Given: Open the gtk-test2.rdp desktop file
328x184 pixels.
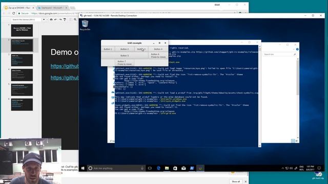Looking at the screenshot, I should click(318, 175).
